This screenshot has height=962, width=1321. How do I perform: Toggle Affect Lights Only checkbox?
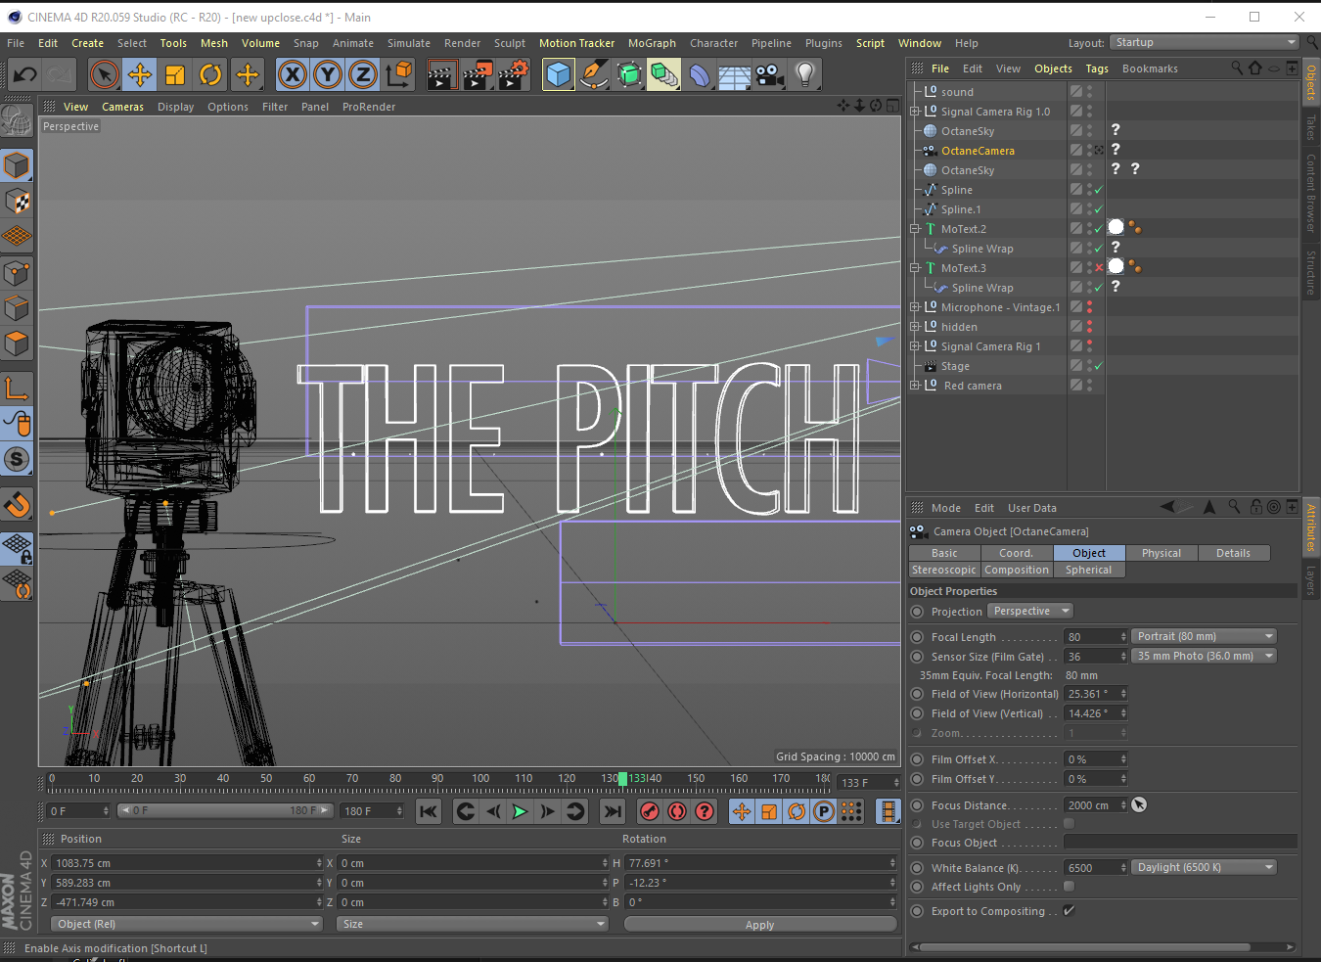coord(1070,887)
